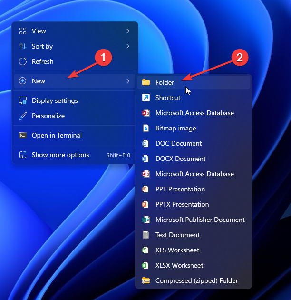Expand the View submenu chevron

point(128,31)
